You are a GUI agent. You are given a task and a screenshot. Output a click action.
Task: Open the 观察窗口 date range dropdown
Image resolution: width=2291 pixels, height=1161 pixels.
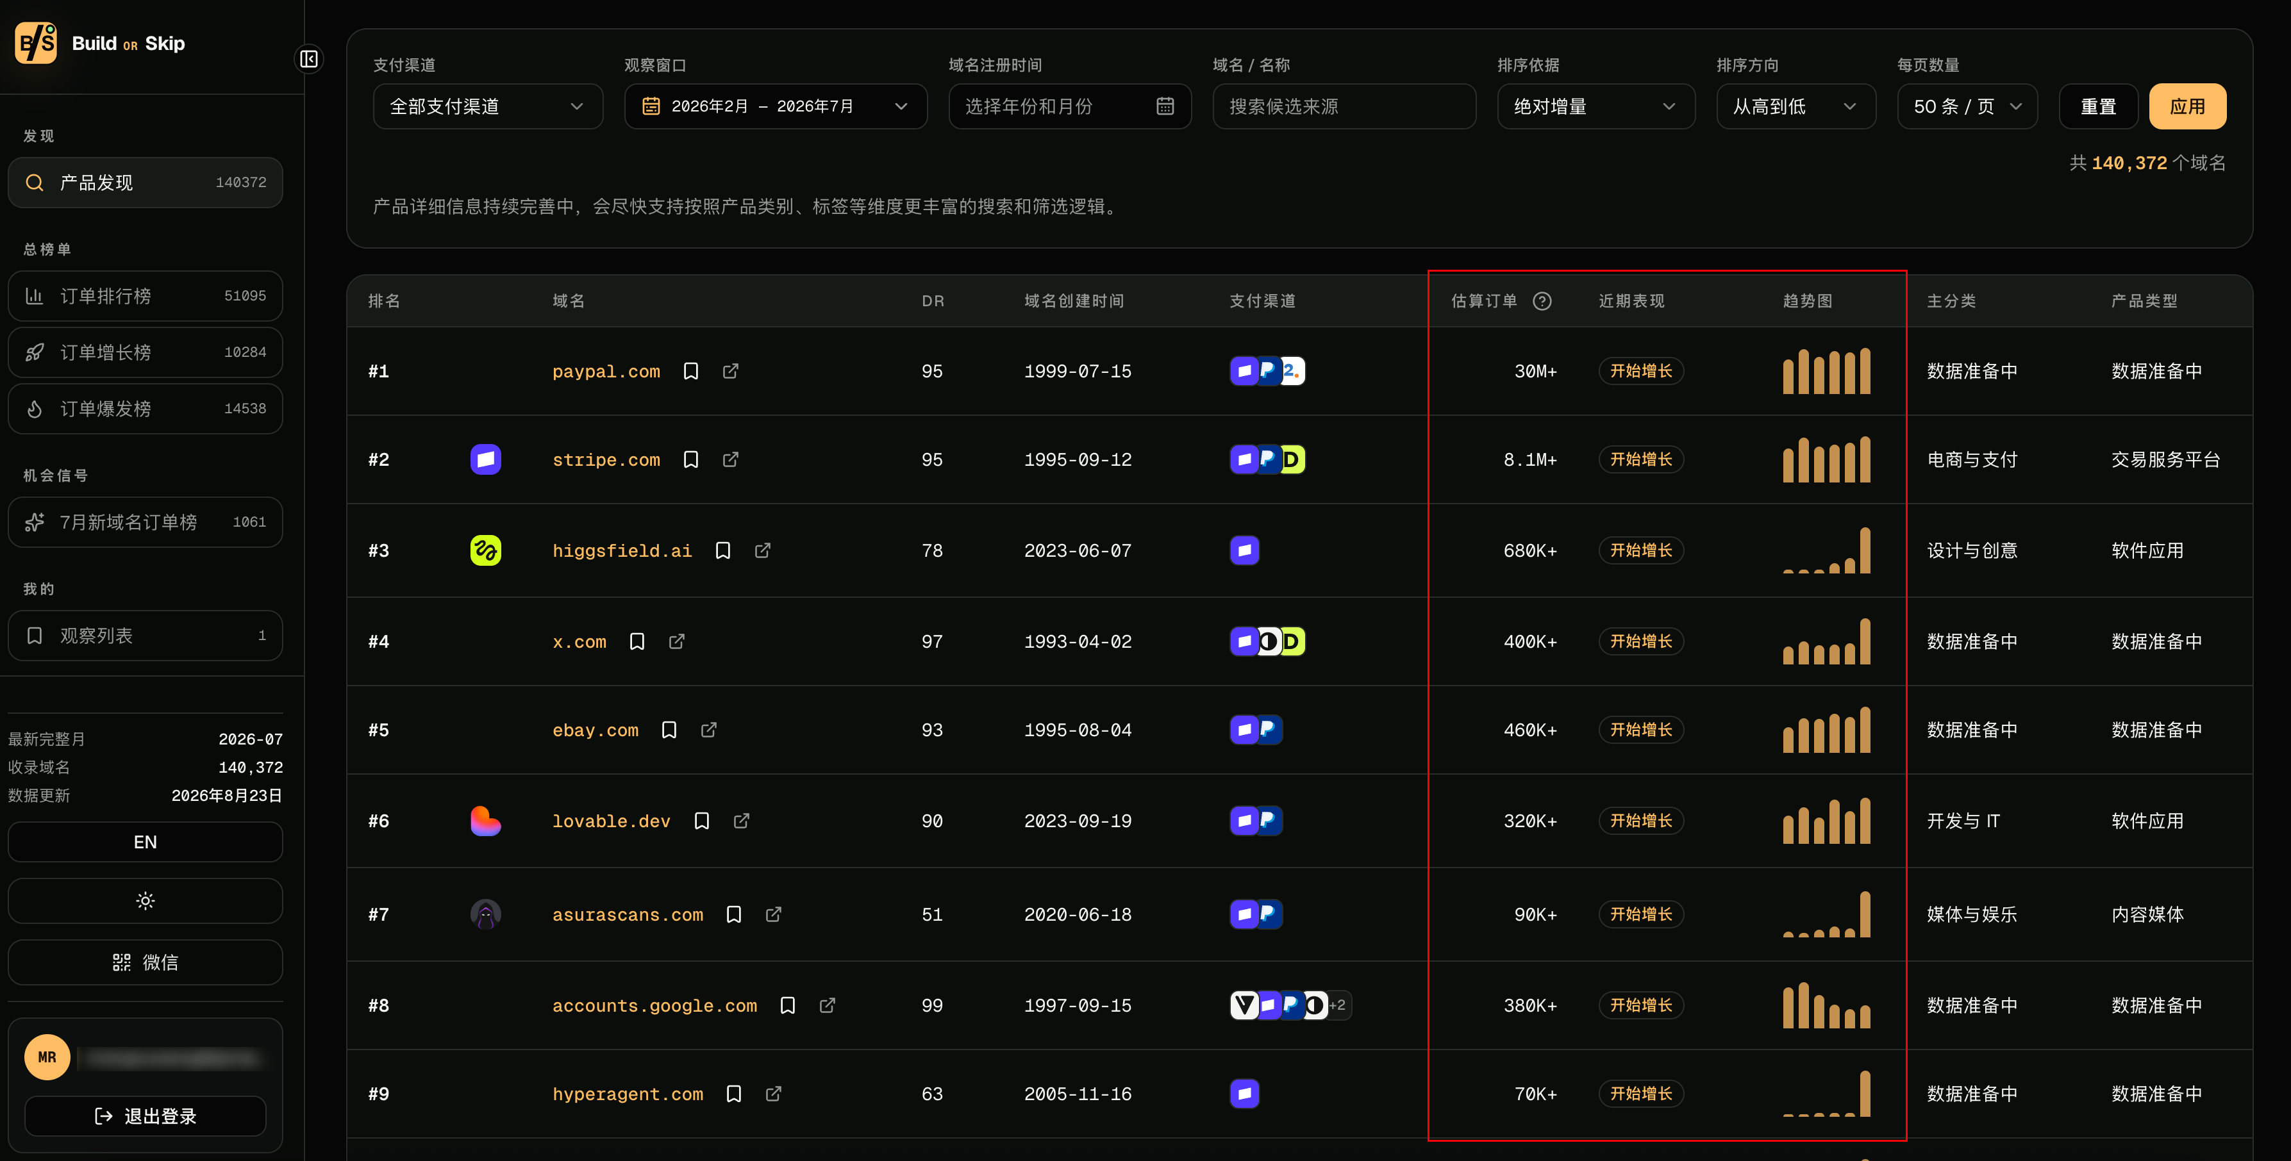tap(776, 106)
